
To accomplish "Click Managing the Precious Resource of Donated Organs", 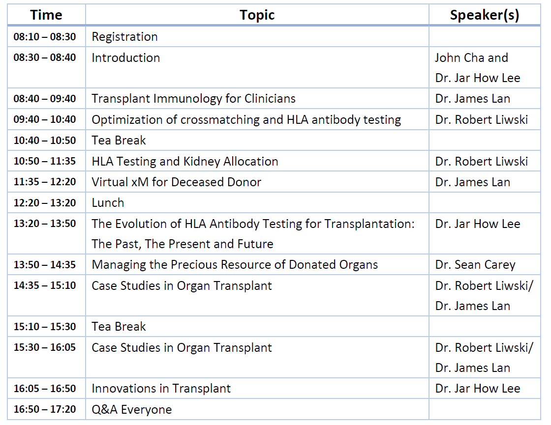I will coord(235,265).
